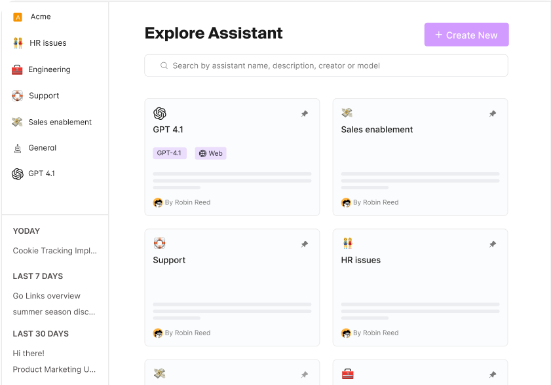Viewport: 551px width, 385px height.
Task: Open Hi there! chat
Action: click(x=28, y=354)
